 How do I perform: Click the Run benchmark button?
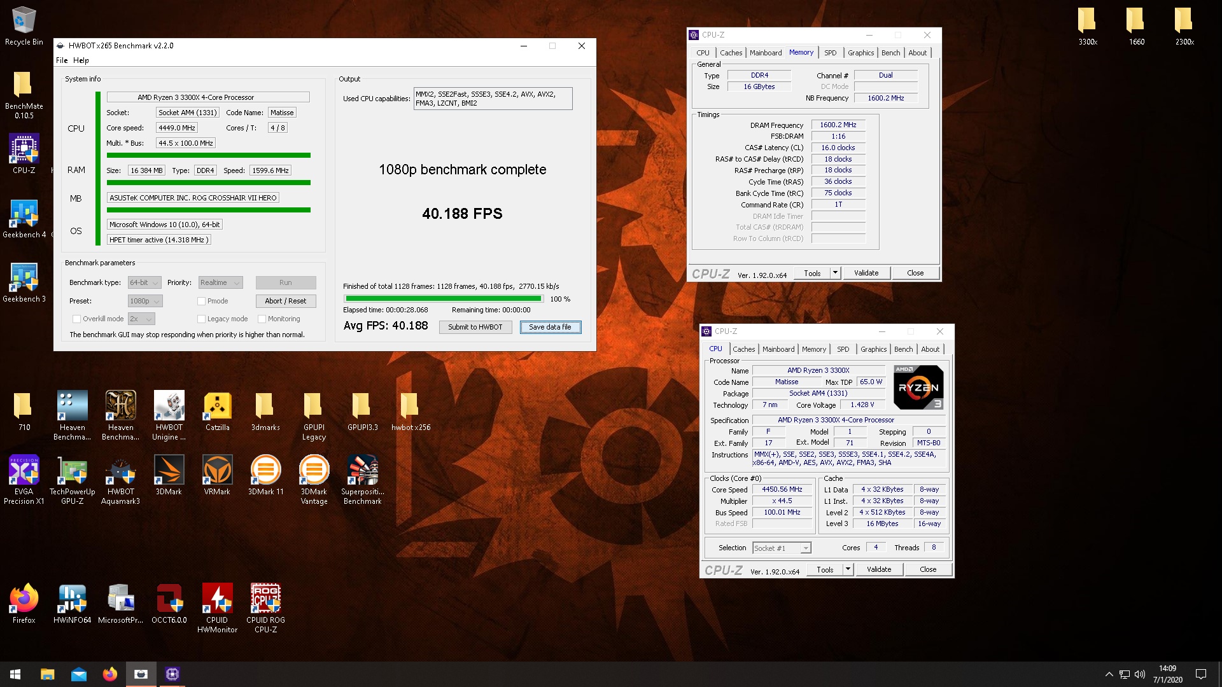285,282
